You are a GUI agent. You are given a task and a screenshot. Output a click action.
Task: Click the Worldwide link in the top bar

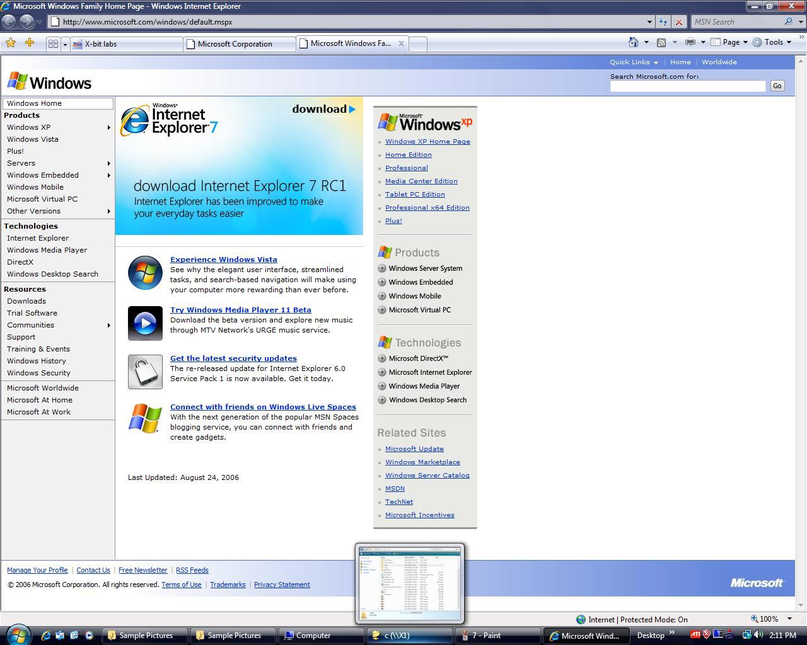pyautogui.click(x=719, y=62)
